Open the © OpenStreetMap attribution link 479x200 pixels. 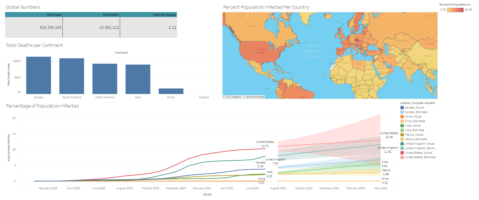tap(253, 97)
